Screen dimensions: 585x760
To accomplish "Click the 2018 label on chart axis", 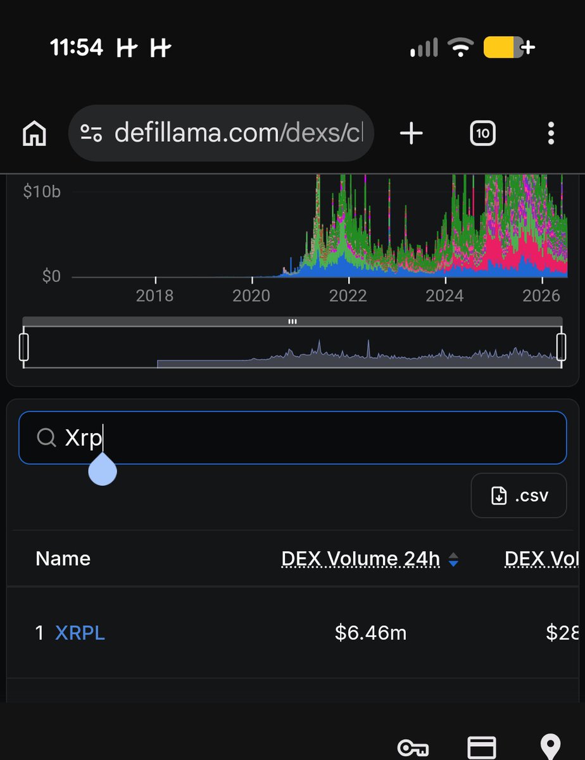I will click(155, 296).
